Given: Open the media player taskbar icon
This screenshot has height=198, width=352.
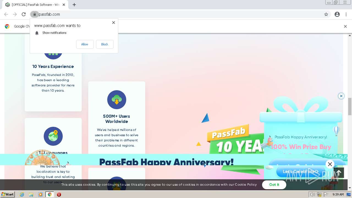Looking at the screenshot, I should (40, 194).
